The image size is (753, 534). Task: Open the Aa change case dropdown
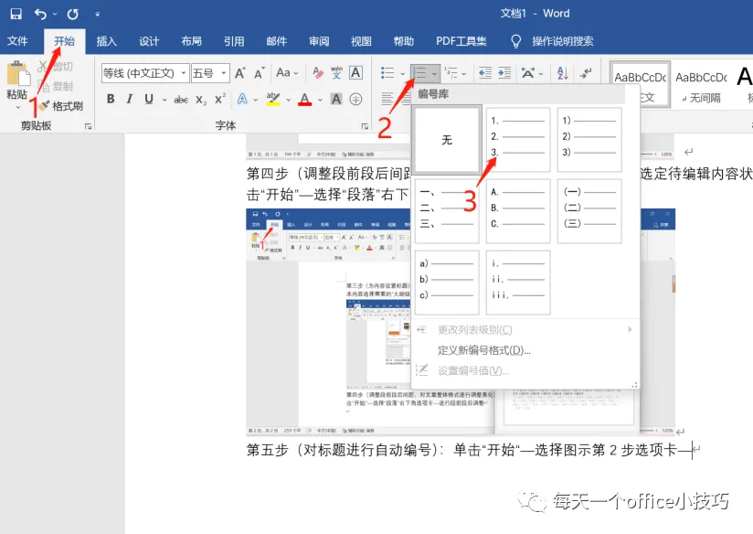pyautogui.click(x=287, y=73)
